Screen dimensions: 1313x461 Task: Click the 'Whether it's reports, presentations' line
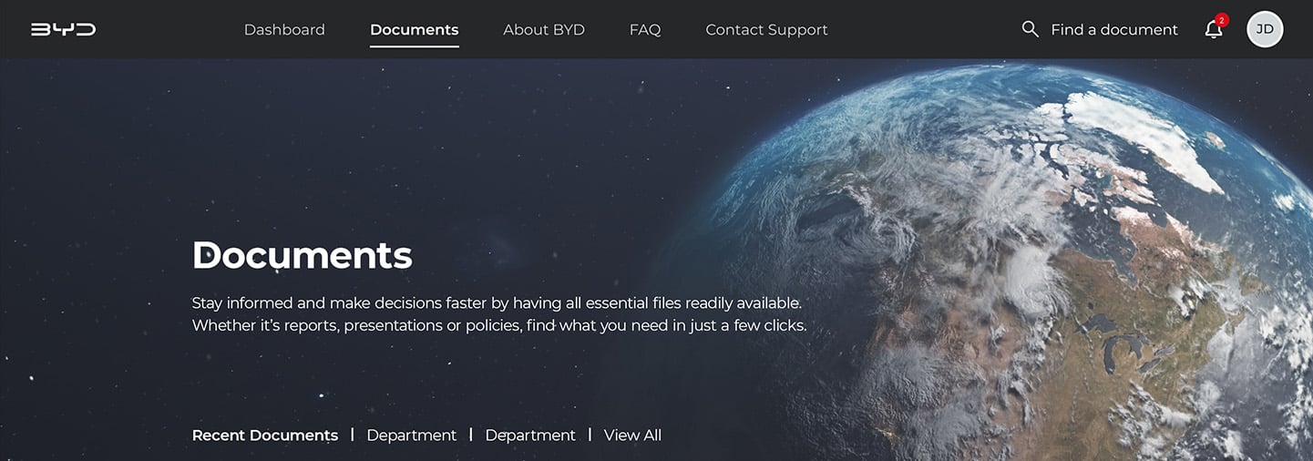point(499,325)
